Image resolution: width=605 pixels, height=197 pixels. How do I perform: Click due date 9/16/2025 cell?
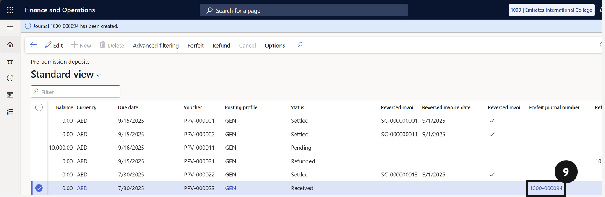(131, 148)
